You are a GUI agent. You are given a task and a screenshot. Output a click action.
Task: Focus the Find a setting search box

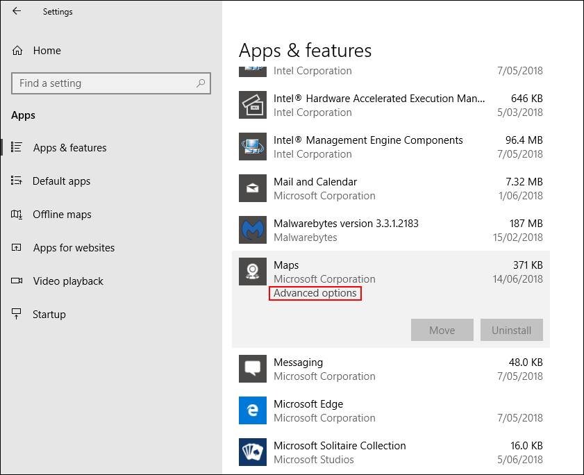pyautogui.click(x=111, y=83)
